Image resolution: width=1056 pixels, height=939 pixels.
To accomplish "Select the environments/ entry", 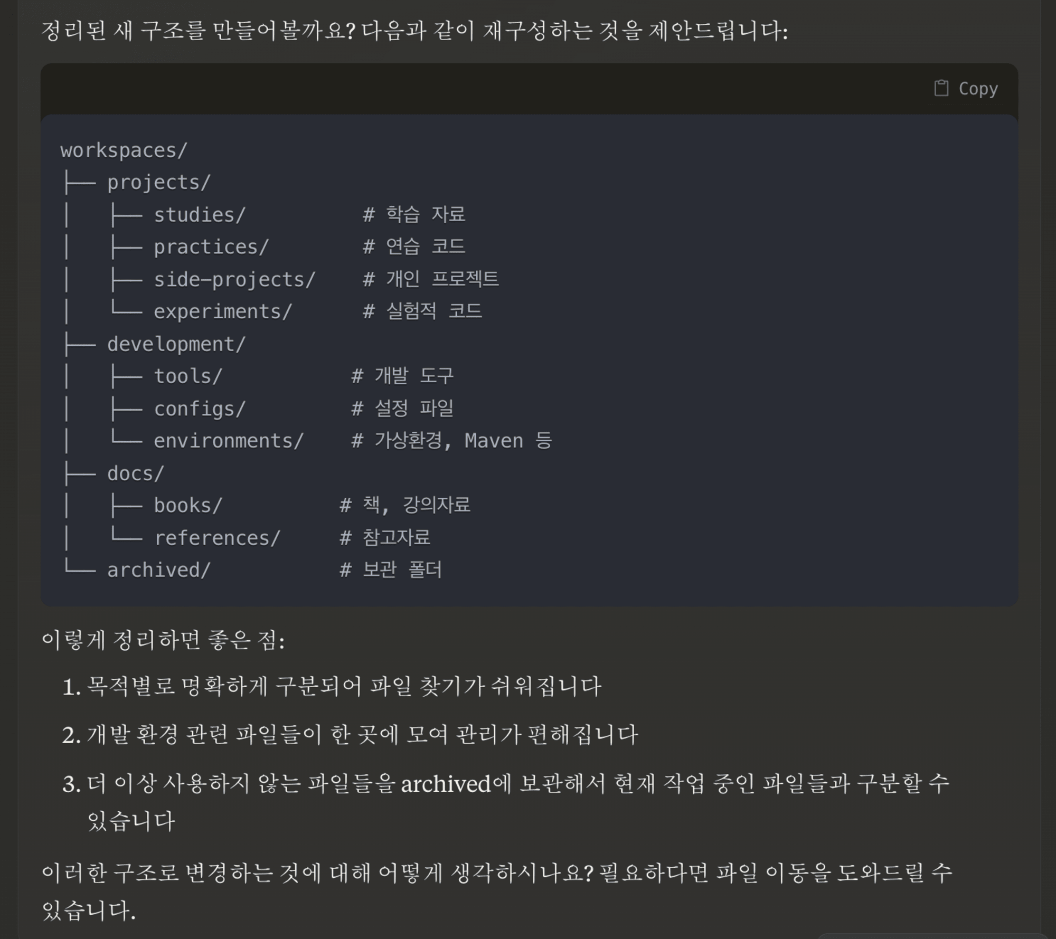I will coord(229,441).
